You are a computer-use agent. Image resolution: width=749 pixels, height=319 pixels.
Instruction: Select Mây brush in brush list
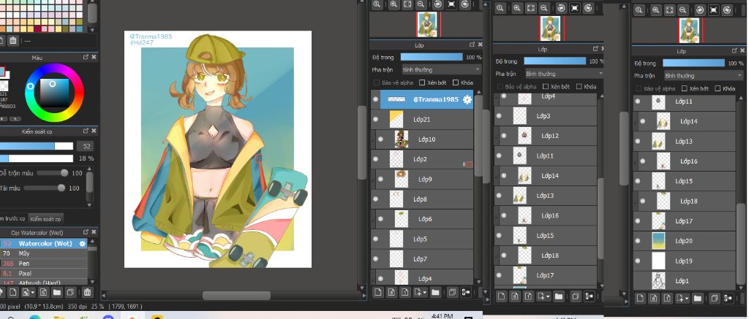[x=43, y=254]
